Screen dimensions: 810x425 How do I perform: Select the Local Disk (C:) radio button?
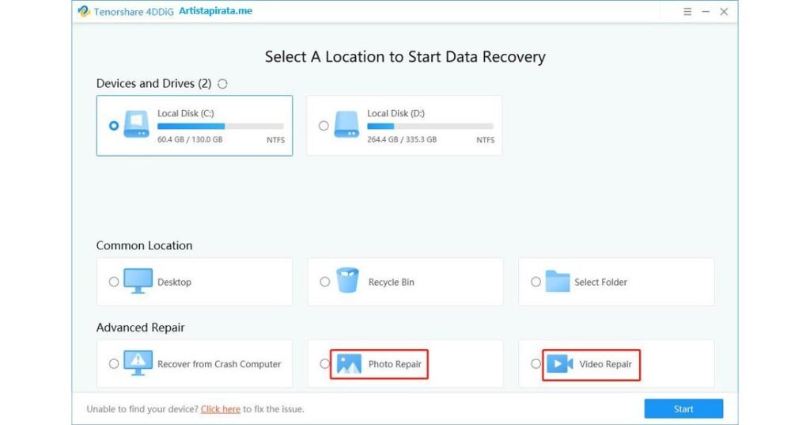click(114, 126)
